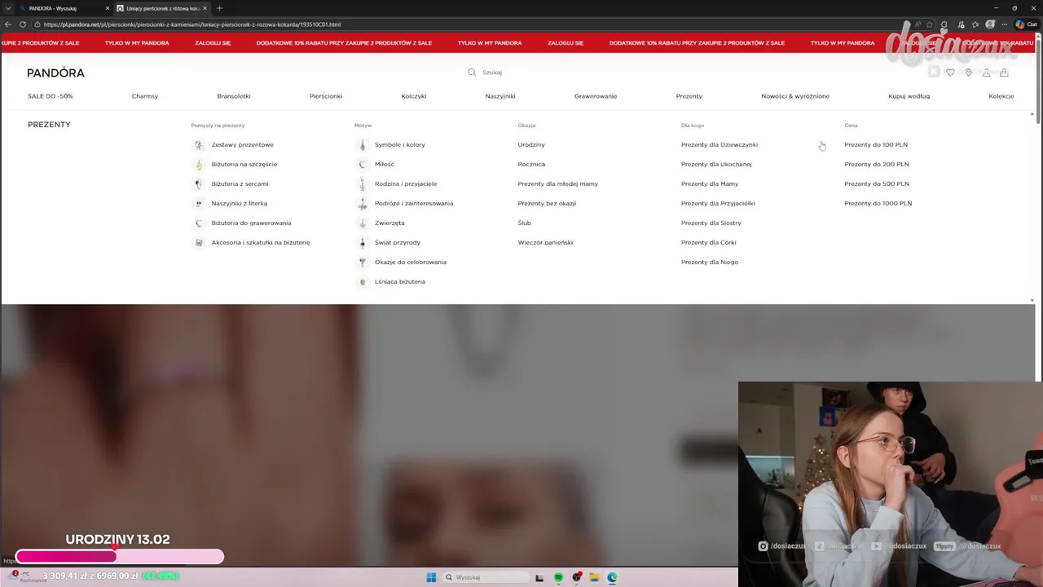This screenshot has width=1043, height=587.
Task: Click the Biżuteria do grawerowania icon
Action: click(198, 223)
